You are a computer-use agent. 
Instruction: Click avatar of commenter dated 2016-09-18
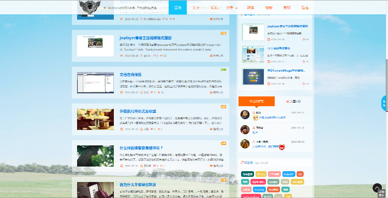point(245,130)
